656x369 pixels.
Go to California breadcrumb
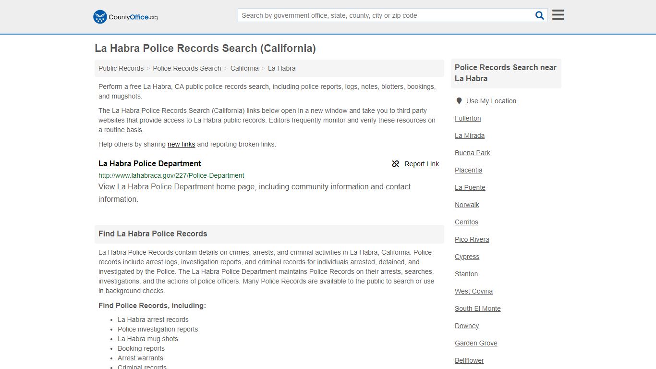244,68
